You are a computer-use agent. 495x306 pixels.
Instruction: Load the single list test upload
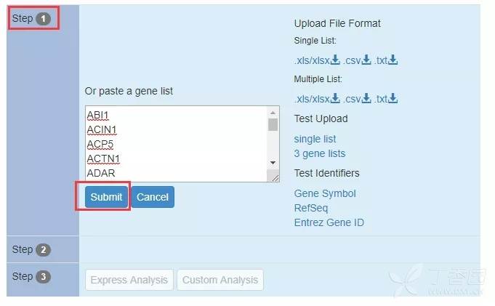click(x=315, y=139)
